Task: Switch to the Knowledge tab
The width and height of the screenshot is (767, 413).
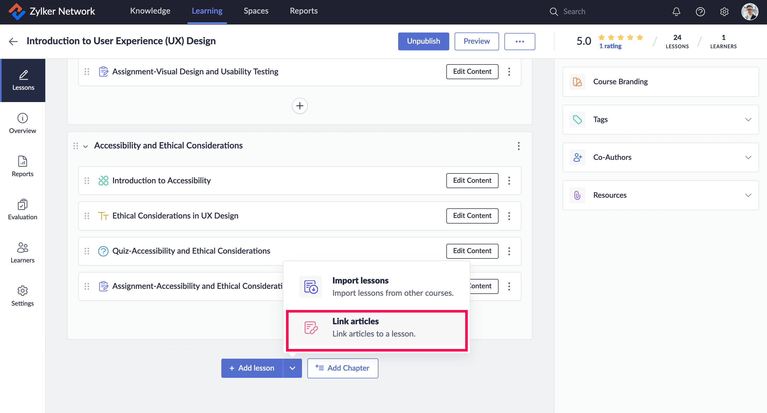Action: point(150,11)
